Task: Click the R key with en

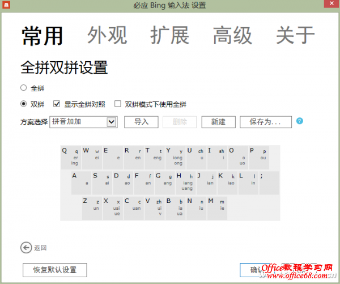Action: pos(134,158)
